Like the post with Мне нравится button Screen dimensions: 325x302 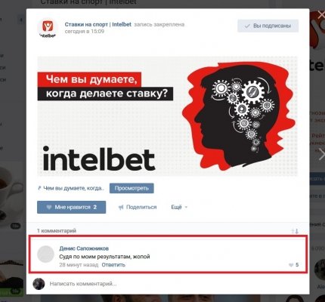point(71,207)
